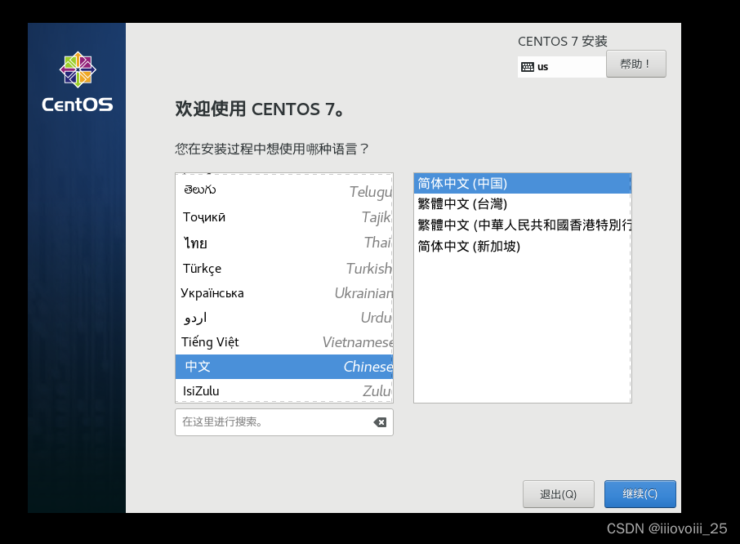This screenshot has width=740, height=544.
Task: Select the Vietnamese language entry
Action: (283, 341)
